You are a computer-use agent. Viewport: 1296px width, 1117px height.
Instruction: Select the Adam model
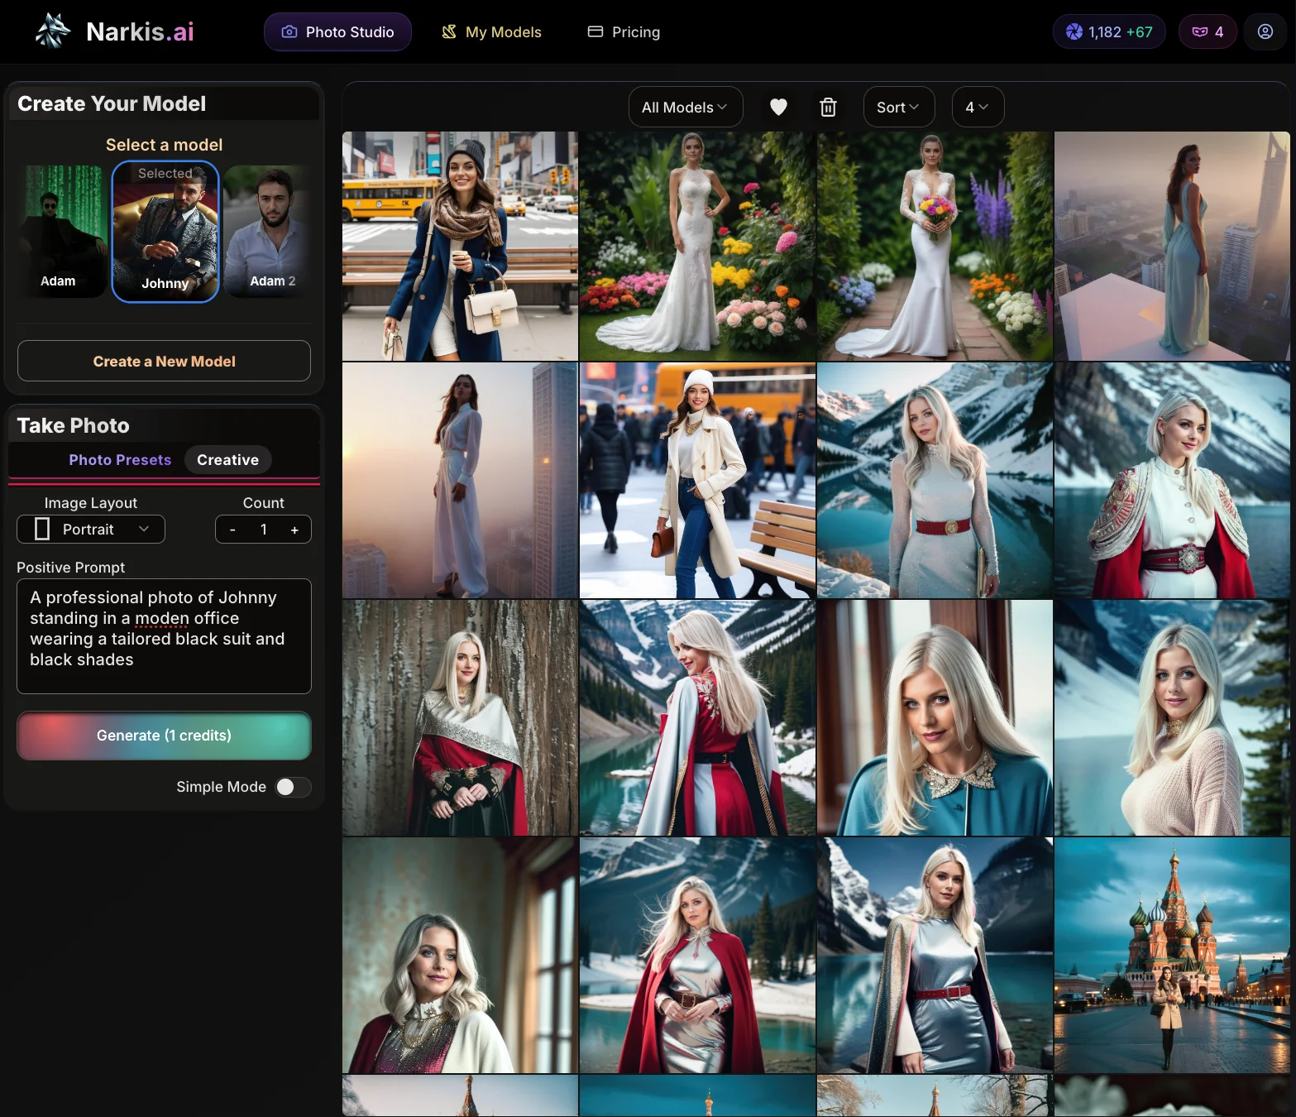(63, 231)
